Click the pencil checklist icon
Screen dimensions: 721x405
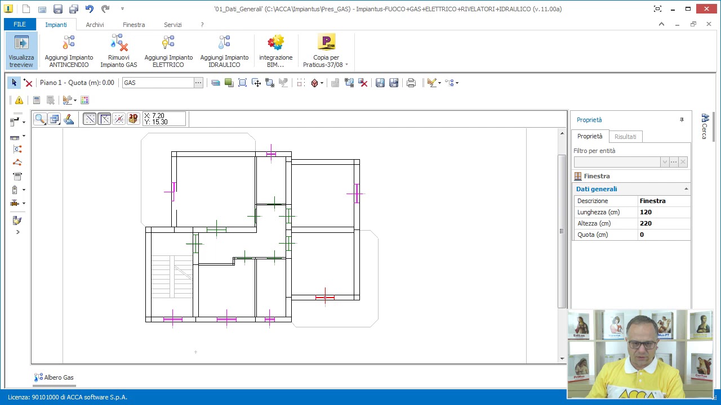[x=431, y=83]
